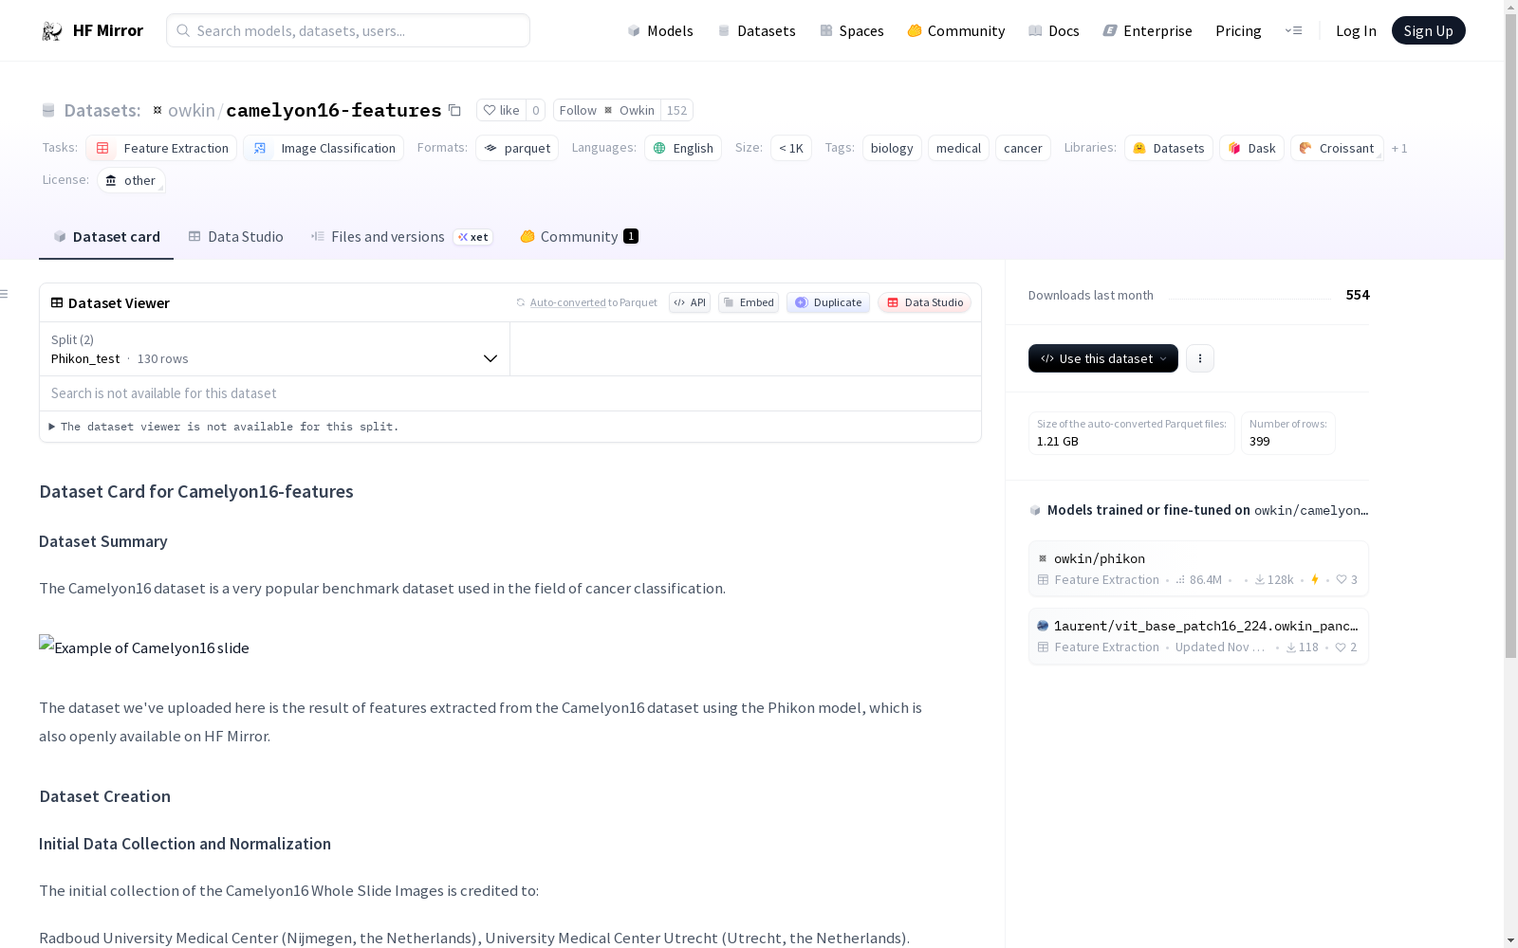This screenshot has height=948, width=1518.
Task: Open the Dataset card tab
Action: pyautogui.click(x=106, y=236)
